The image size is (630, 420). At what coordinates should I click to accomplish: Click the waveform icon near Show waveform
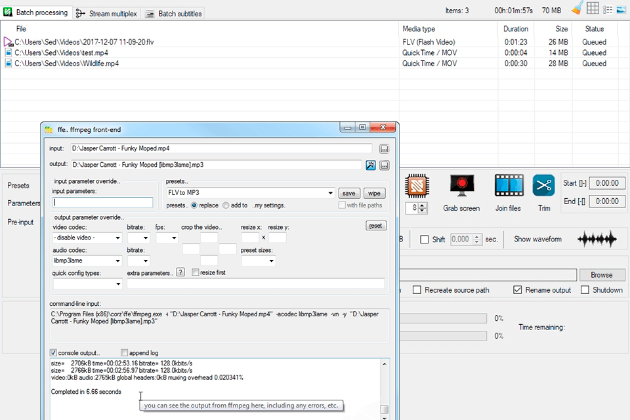[x=596, y=239]
